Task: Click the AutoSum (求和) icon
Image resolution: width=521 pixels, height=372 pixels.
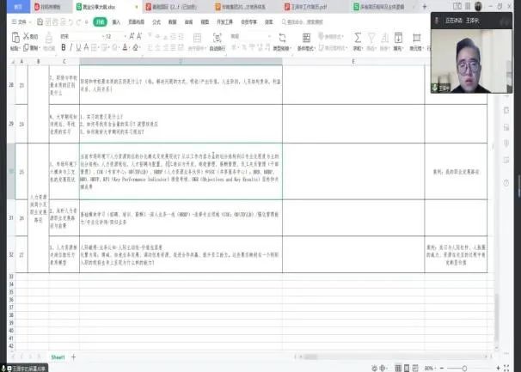Action: click(x=358, y=39)
